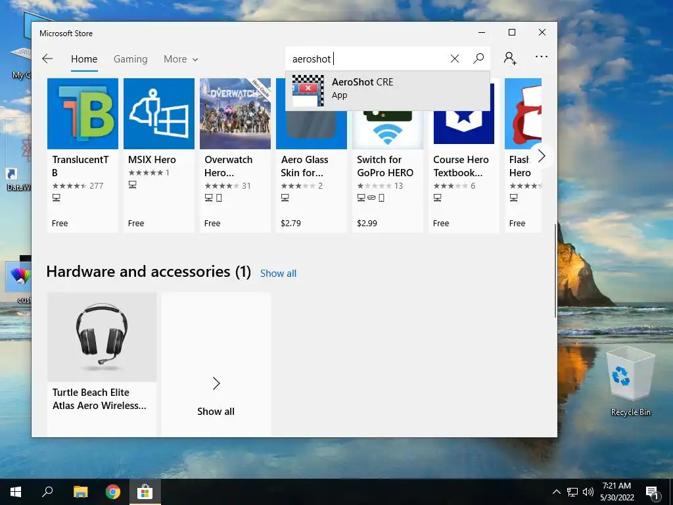The height and width of the screenshot is (505, 673).
Task: Switch to the Gaming tab
Action: point(131,59)
